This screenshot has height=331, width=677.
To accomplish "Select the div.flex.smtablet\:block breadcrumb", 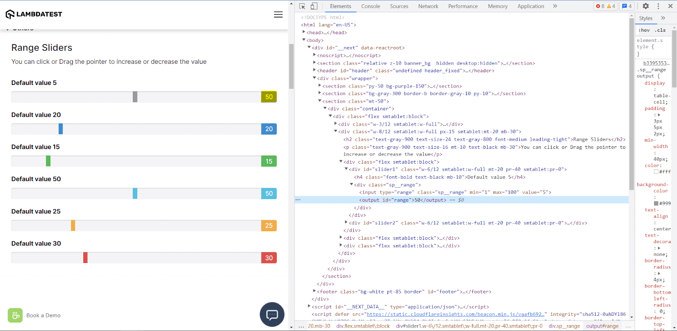I will [x=363, y=326].
